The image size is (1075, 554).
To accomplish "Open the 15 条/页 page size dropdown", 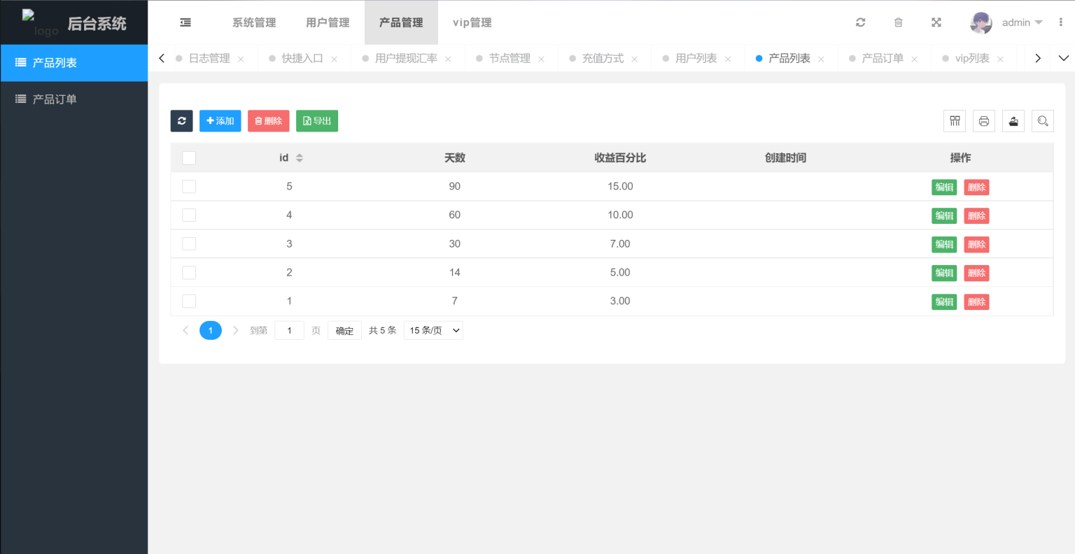I will pyautogui.click(x=433, y=329).
